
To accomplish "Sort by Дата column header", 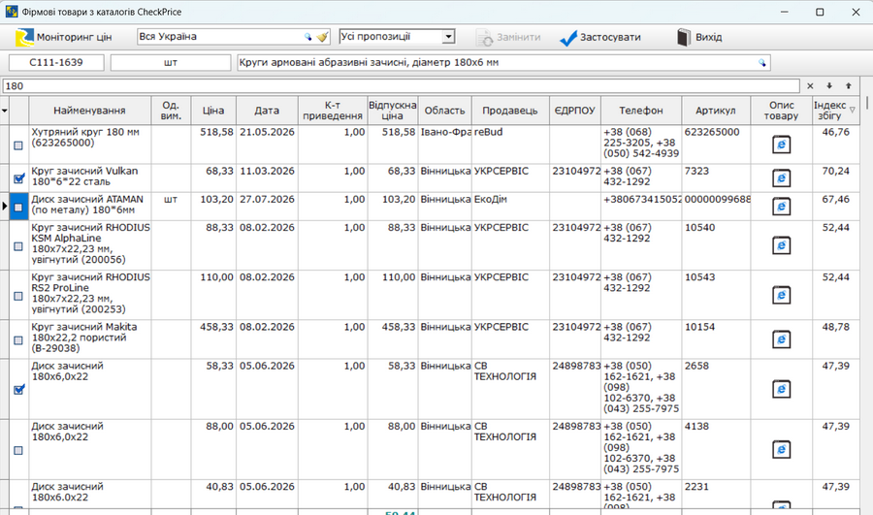I will pyautogui.click(x=267, y=111).
